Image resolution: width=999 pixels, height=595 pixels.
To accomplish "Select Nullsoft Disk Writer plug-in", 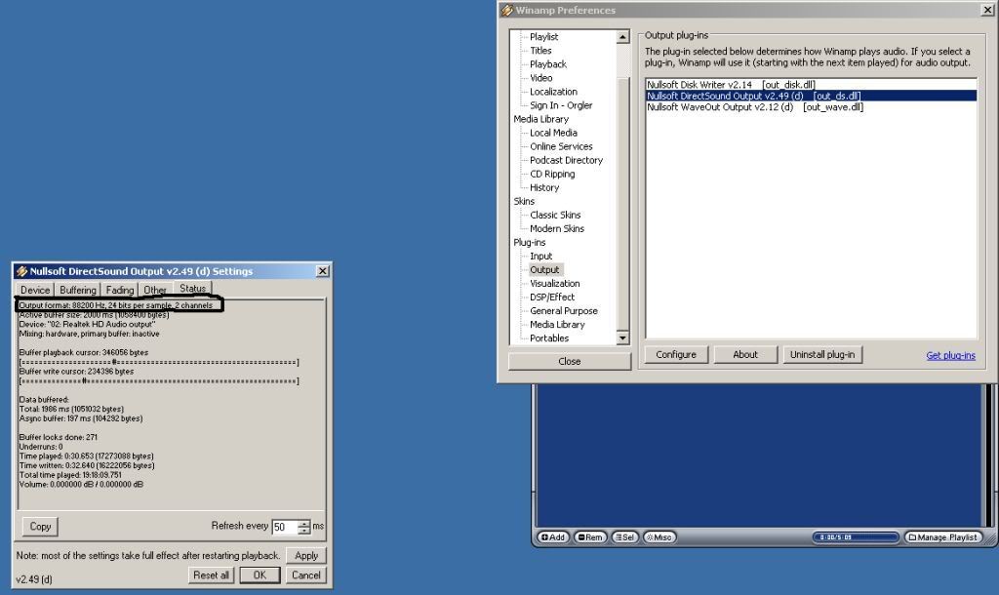I will pyautogui.click(x=731, y=85).
